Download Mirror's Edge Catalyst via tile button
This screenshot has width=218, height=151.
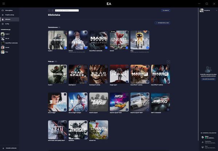[86, 110]
